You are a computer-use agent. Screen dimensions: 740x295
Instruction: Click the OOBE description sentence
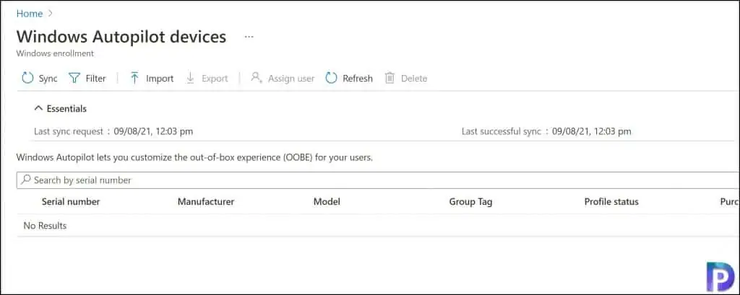[194, 157]
